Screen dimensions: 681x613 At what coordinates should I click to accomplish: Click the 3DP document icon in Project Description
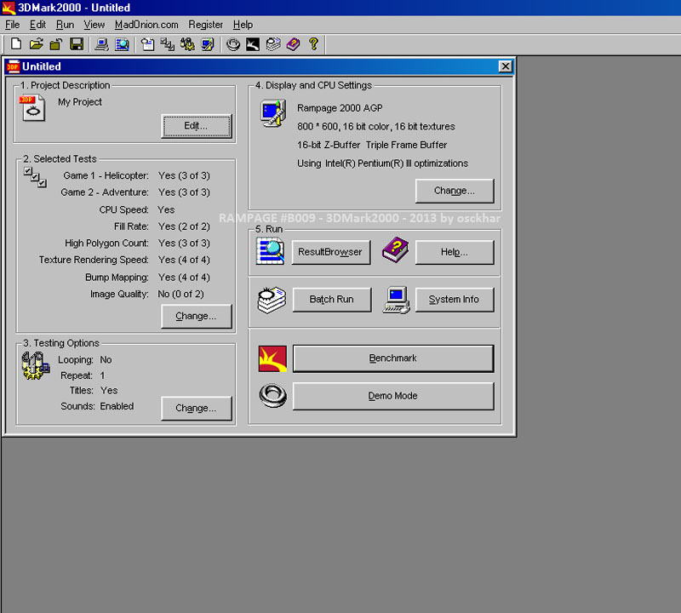pos(32,108)
